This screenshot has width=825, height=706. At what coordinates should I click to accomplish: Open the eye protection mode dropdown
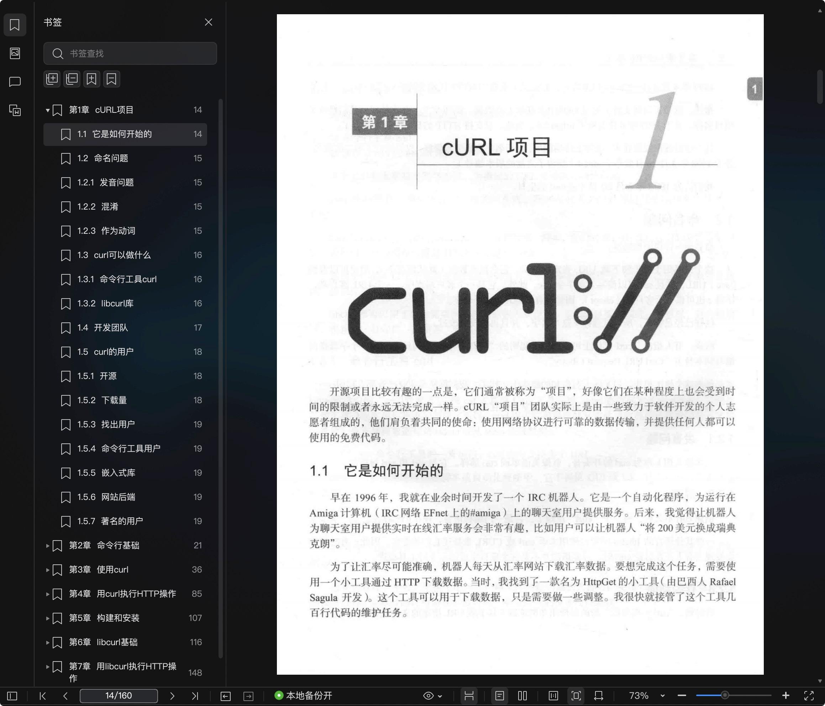point(432,696)
